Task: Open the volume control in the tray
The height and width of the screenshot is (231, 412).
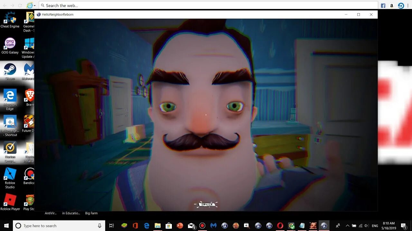Action: pos(367,226)
